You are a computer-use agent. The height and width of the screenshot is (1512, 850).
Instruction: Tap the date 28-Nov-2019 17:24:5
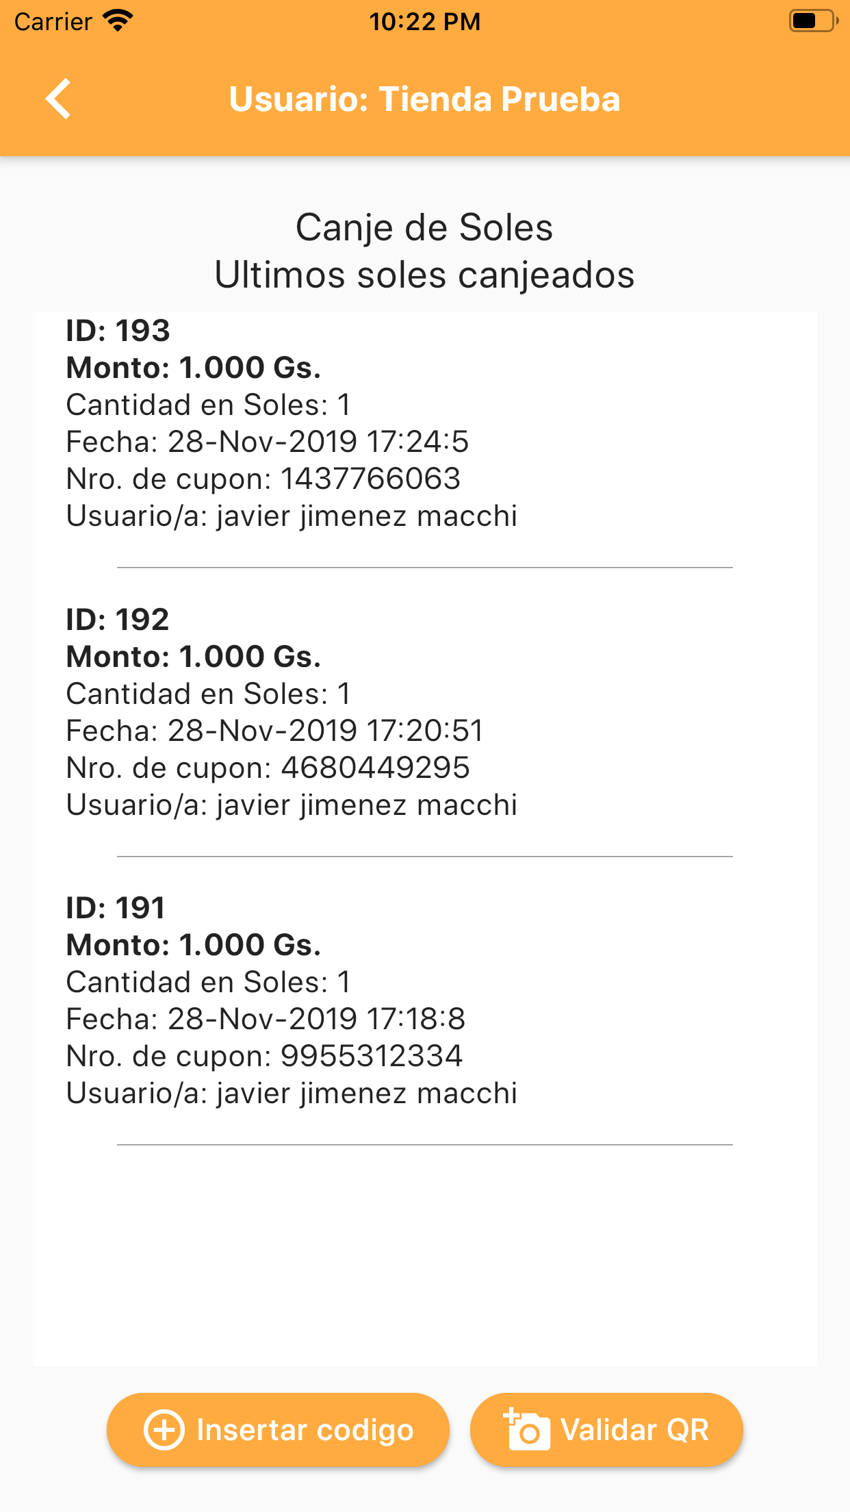318,442
